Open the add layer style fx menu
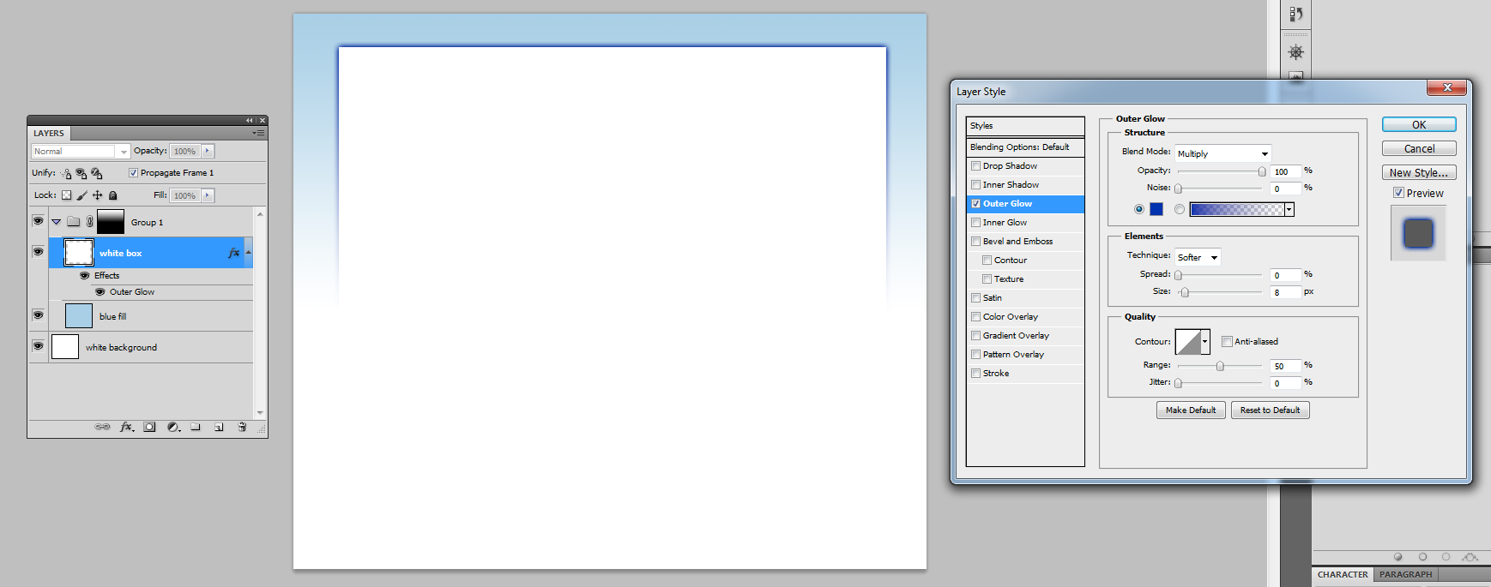The width and height of the screenshot is (1491, 587). (x=126, y=427)
